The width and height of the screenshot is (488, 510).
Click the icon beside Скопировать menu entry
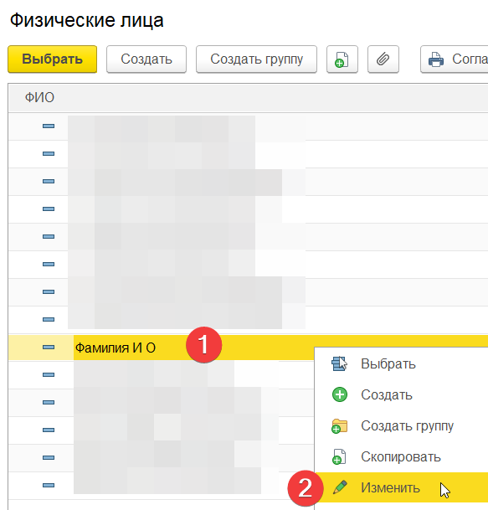tap(339, 456)
